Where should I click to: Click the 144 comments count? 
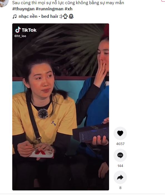pos(120,166)
